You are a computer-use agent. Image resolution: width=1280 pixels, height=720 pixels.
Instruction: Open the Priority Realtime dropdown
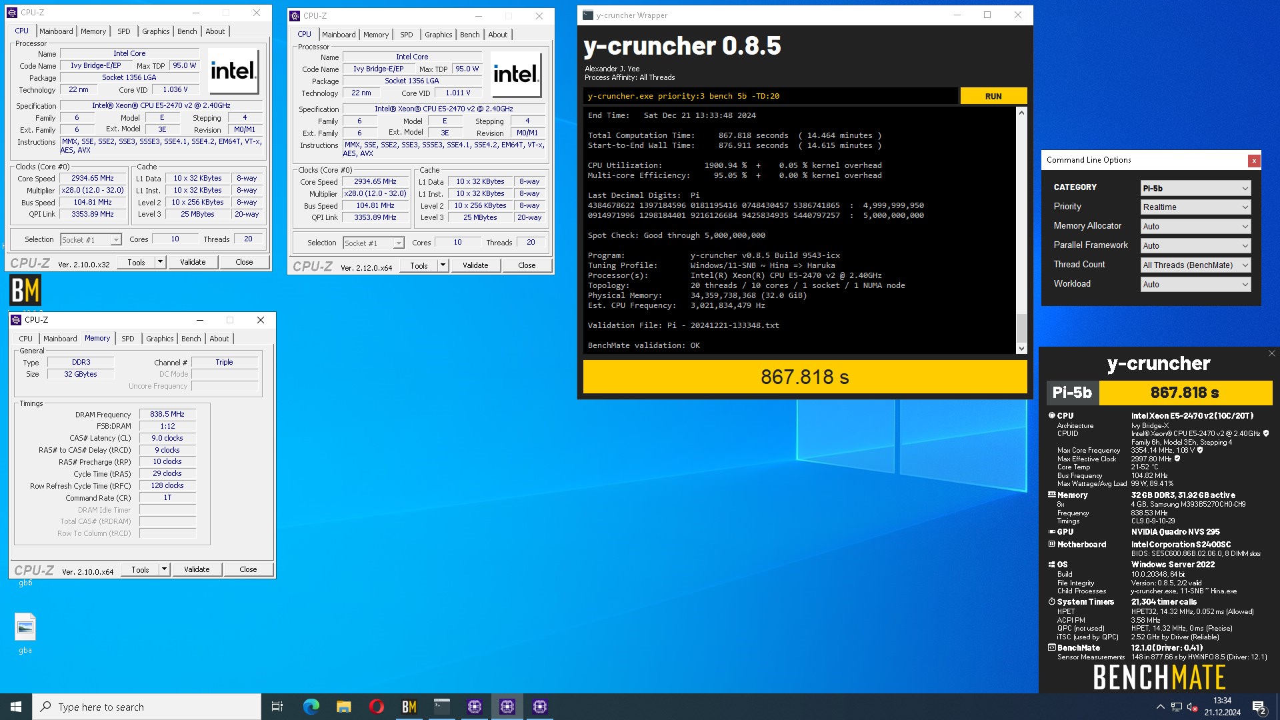[1195, 207]
